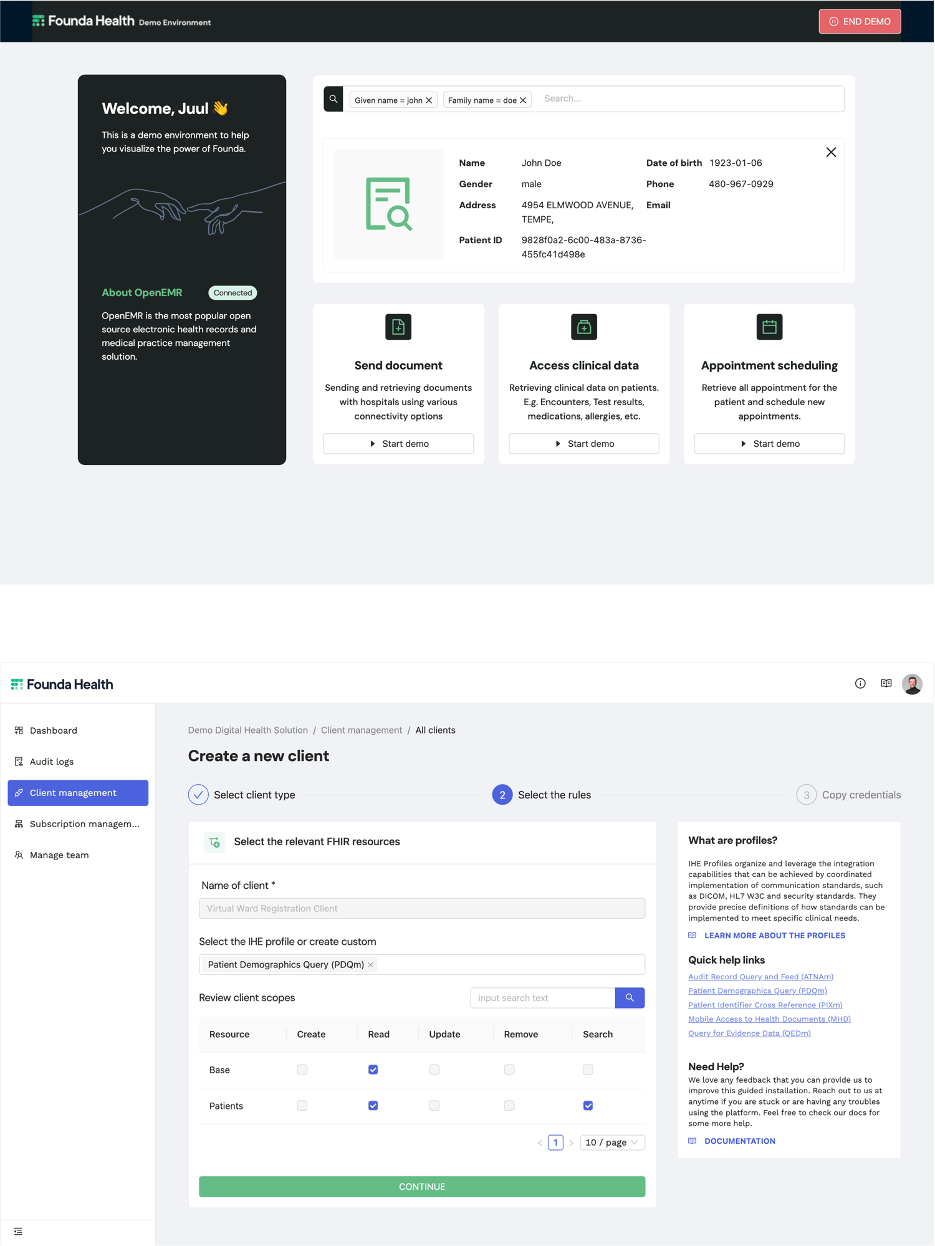Image resolution: width=935 pixels, height=1246 pixels.
Task: Toggle Update checkbox for Base
Action: 434,1070
